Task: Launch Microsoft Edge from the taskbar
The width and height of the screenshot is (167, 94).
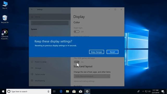Action: click(61, 91)
